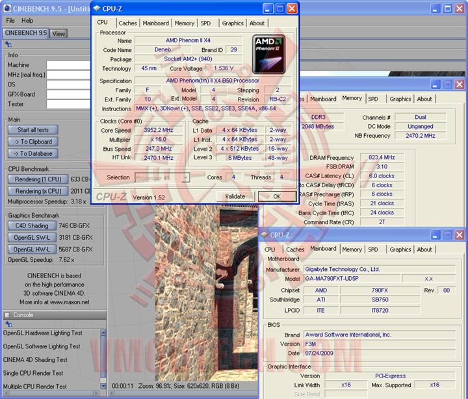The height and width of the screenshot is (399, 468).
Task: Open the Help menu in Cinebench
Action: pyautogui.click(x=27, y=21)
